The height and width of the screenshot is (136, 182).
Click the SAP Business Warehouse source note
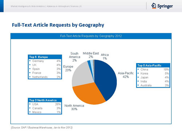42,128
